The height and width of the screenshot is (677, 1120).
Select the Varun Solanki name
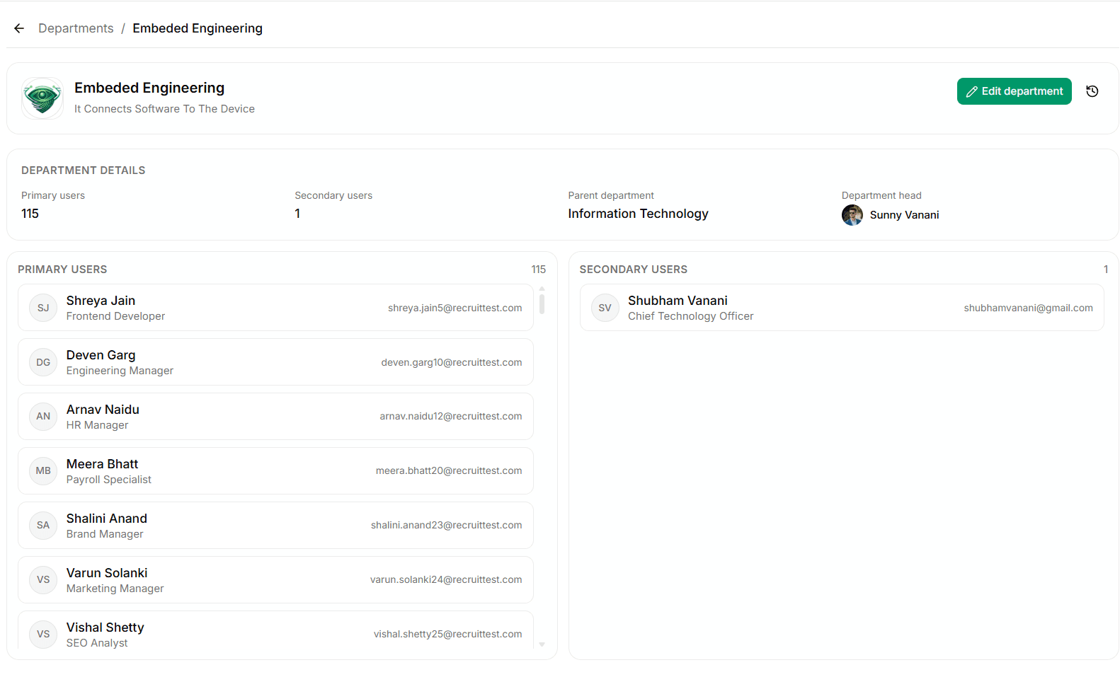click(x=107, y=573)
